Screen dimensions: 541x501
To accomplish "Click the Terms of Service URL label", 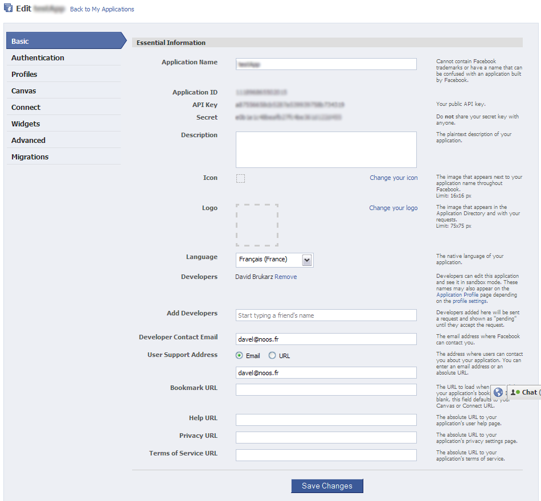I will click(x=183, y=453).
